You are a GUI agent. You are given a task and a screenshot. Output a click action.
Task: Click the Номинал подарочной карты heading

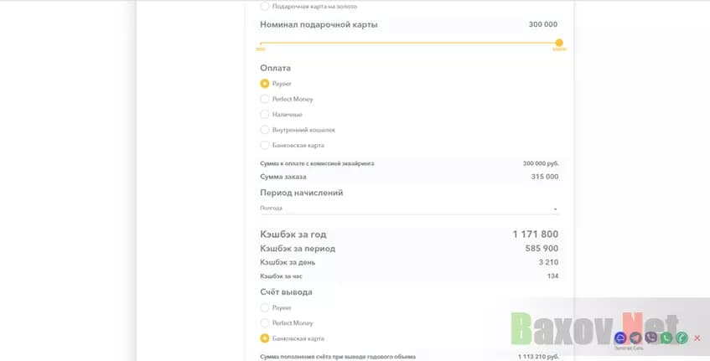[x=319, y=25]
